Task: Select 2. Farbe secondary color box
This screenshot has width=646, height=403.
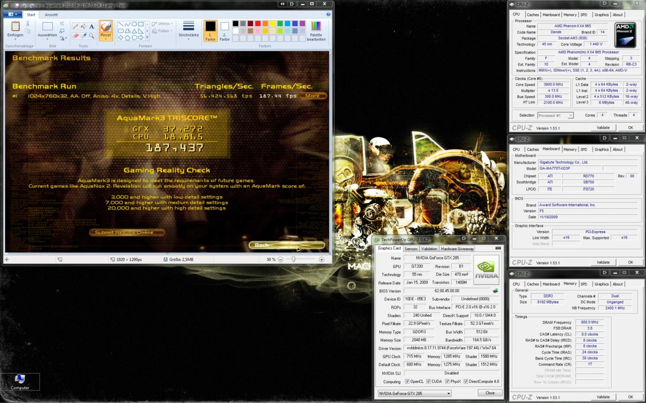Action: click(224, 31)
